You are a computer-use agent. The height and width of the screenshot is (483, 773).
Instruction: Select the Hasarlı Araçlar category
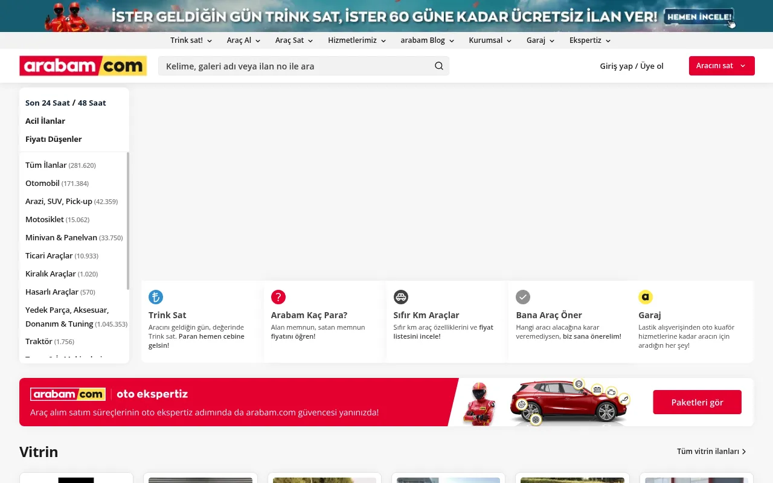tap(60, 292)
